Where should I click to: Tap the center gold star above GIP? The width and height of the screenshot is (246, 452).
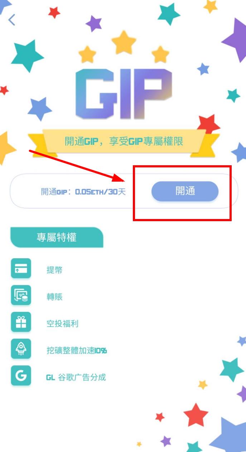click(x=124, y=42)
